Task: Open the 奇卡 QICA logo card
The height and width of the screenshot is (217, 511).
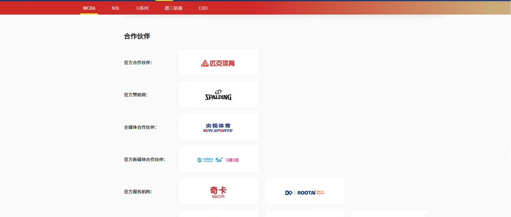Action: (218, 191)
